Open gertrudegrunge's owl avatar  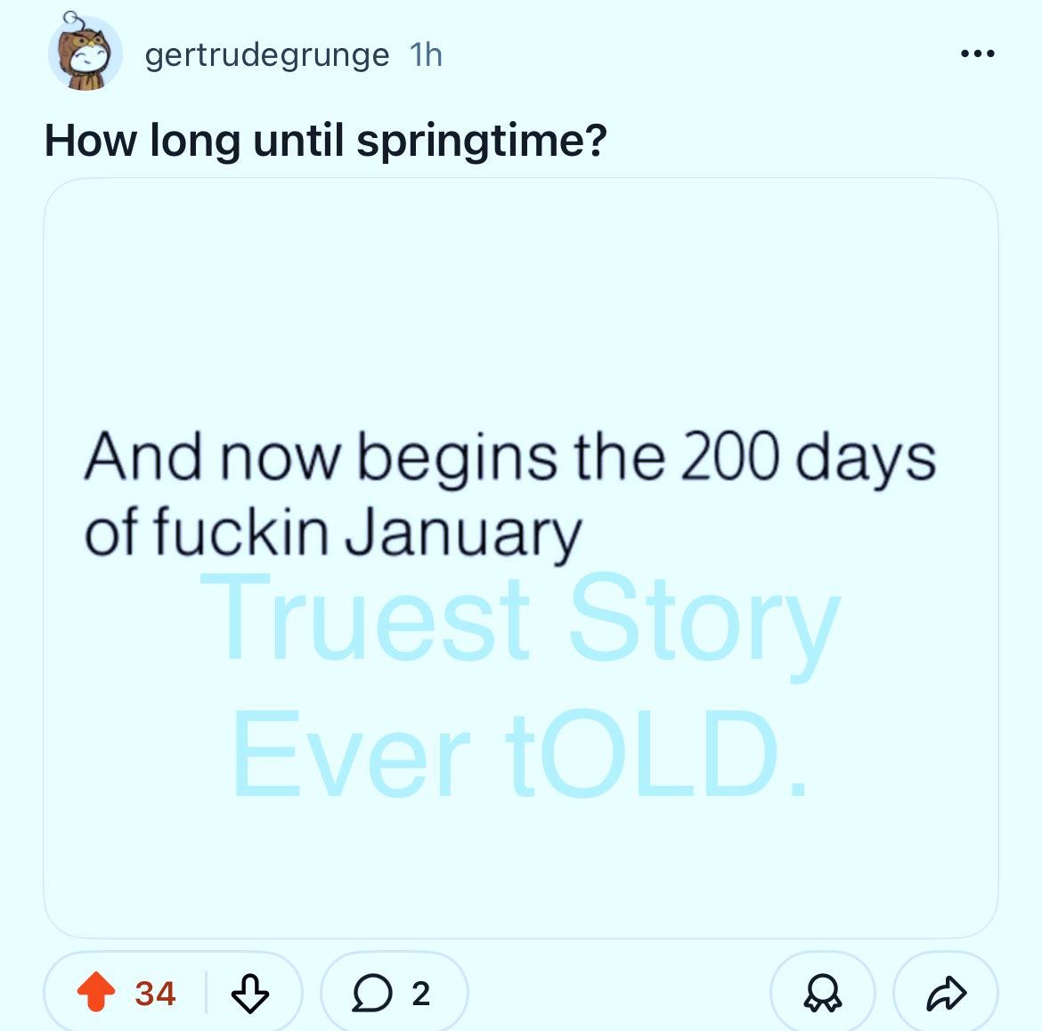pyautogui.click(x=85, y=55)
